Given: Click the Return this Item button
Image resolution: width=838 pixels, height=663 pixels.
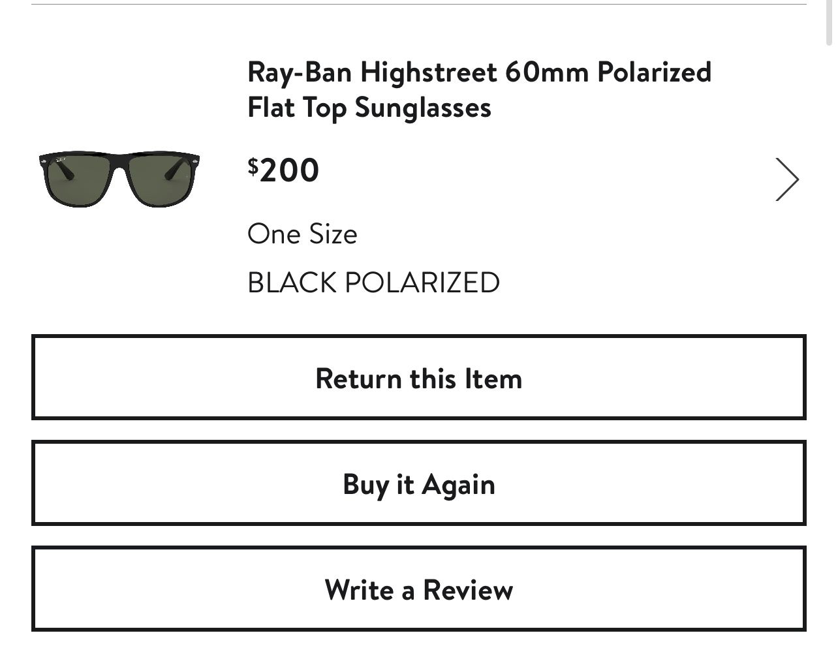Looking at the screenshot, I should (x=419, y=377).
